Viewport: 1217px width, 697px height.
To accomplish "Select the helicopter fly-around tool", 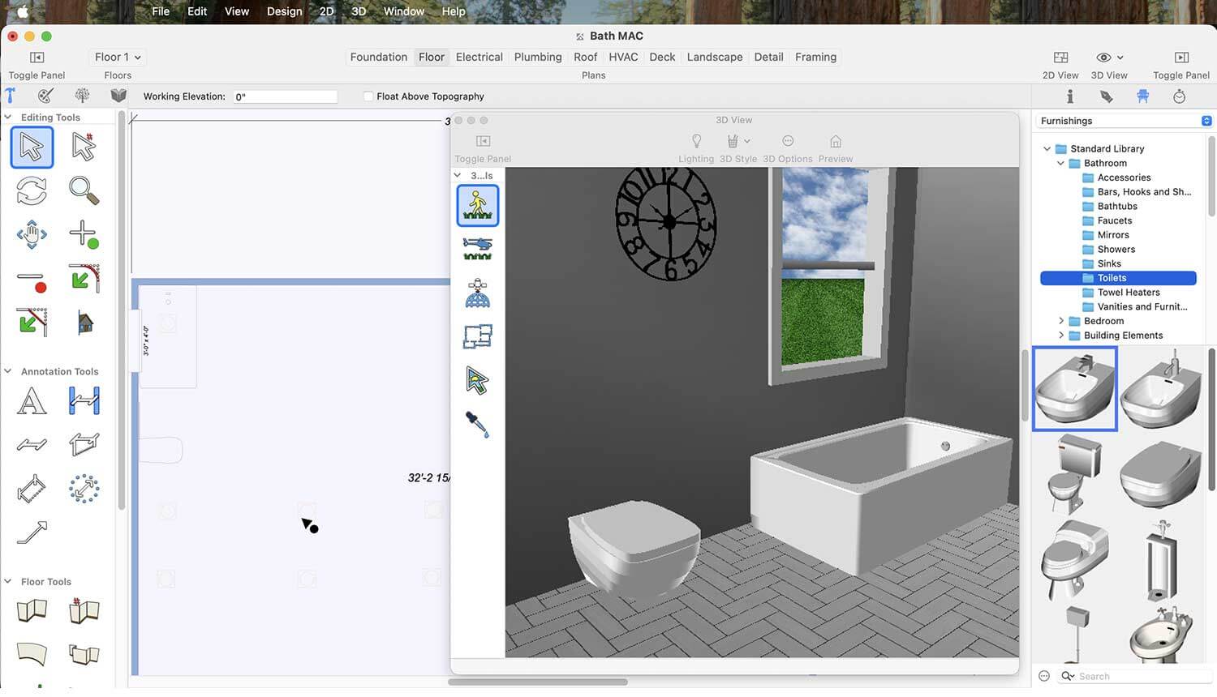I will click(477, 248).
